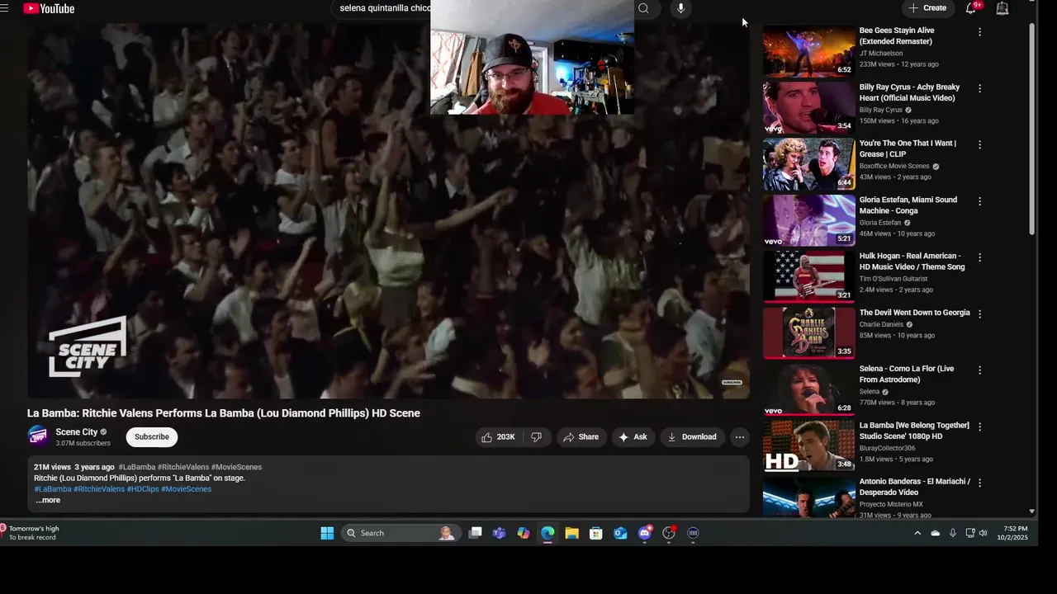Open the tray microphone icon
1057x594 pixels.
tap(953, 533)
